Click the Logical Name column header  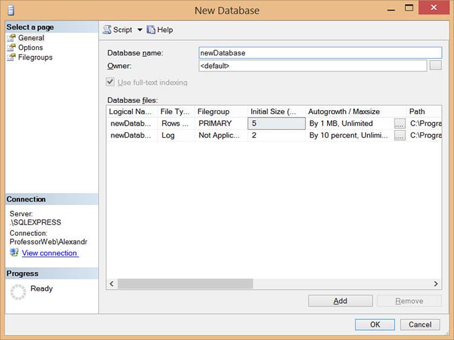click(132, 112)
